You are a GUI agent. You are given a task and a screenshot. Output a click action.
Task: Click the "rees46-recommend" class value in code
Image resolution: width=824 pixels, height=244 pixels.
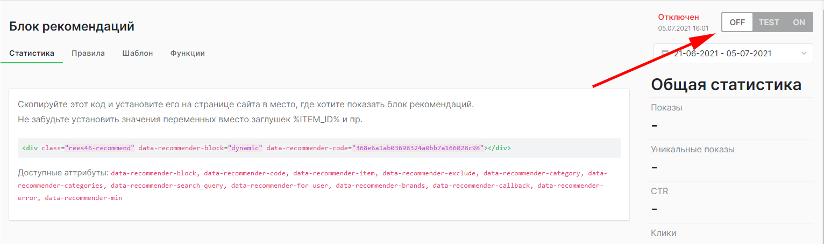(100, 148)
